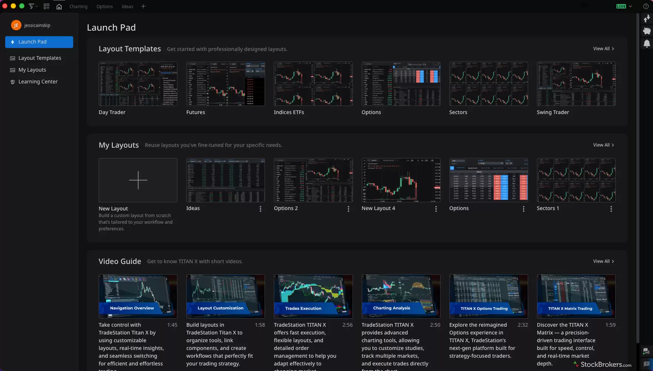The height and width of the screenshot is (371, 653).
Task: Click the Learning Center graduation cap icon
Action: (x=13, y=82)
